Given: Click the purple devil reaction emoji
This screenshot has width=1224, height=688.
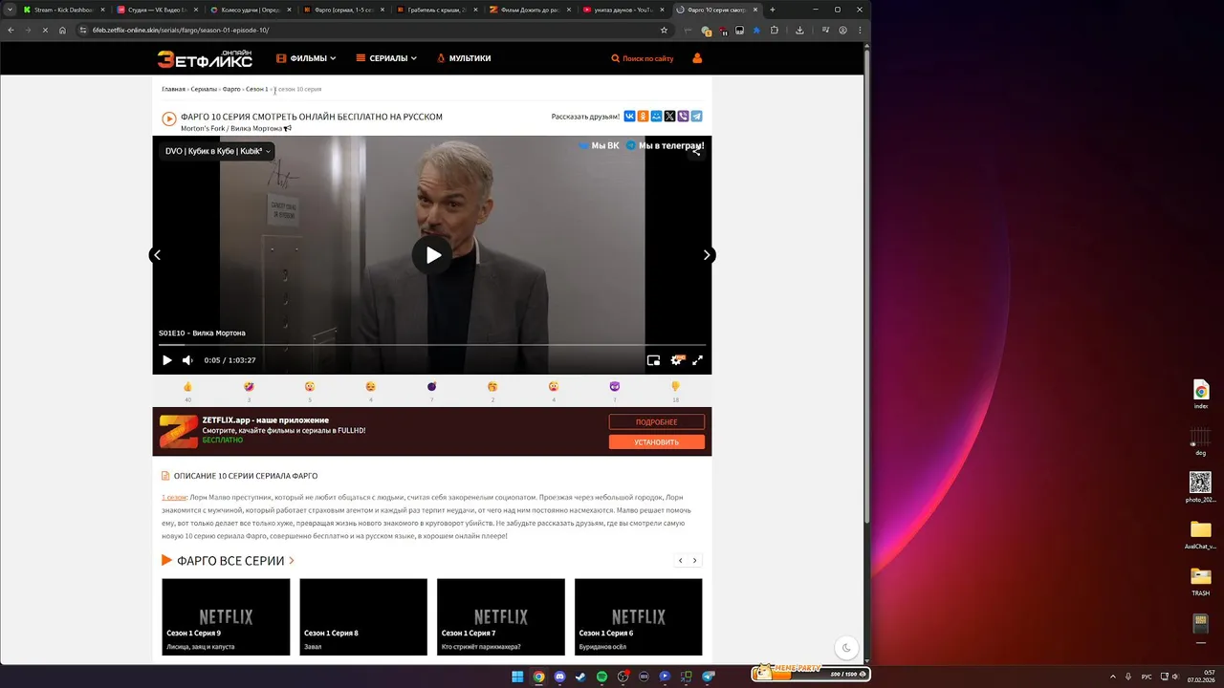Looking at the screenshot, I should (615, 387).
